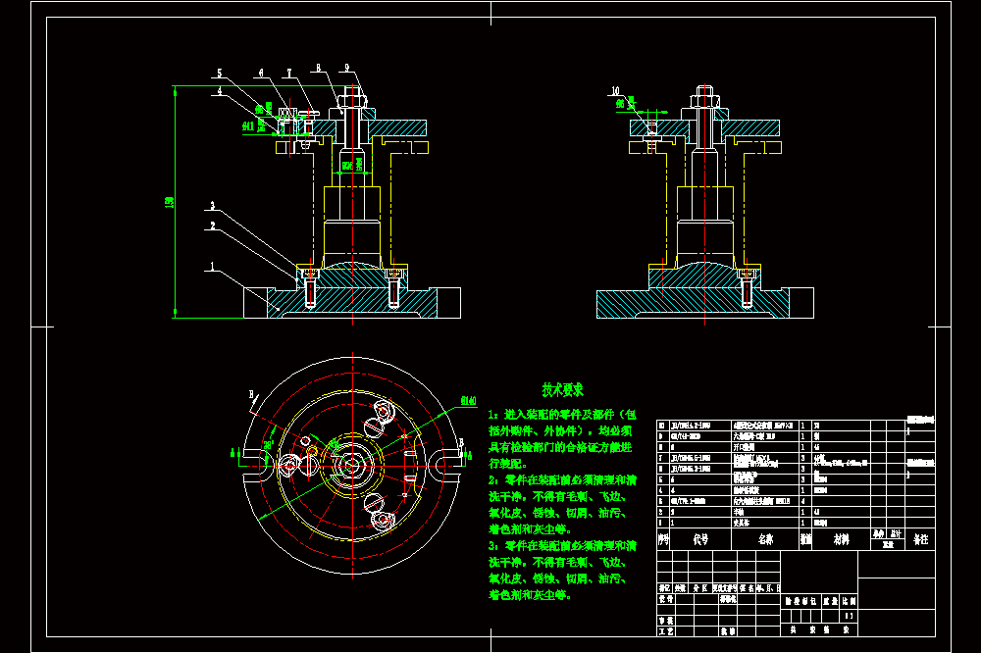981x653 pixels.
Task: Select callout number 10 in right view
Action: click(x=615, y=91)
